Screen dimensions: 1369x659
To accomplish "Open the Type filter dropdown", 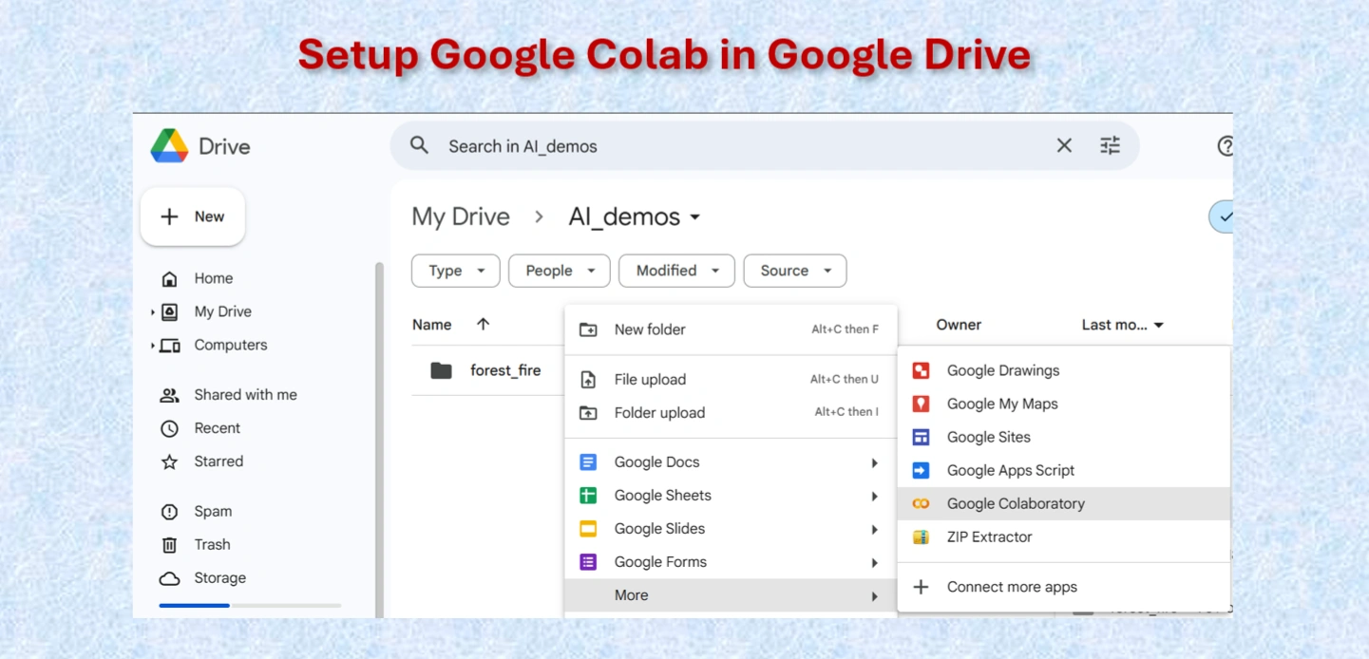I will (456, 271).
